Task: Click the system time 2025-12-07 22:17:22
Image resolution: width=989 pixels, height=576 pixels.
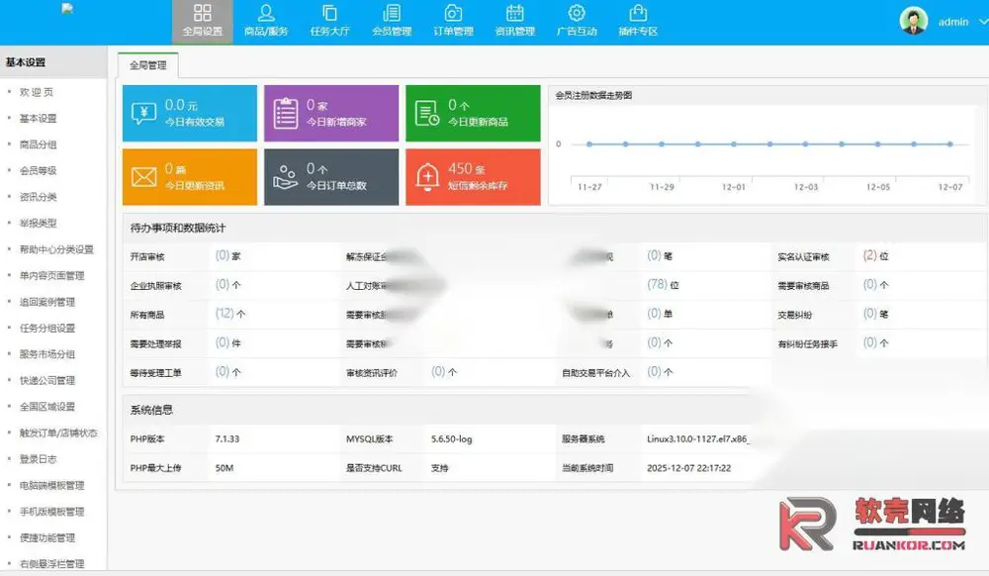Action: [x=688, y=468]
